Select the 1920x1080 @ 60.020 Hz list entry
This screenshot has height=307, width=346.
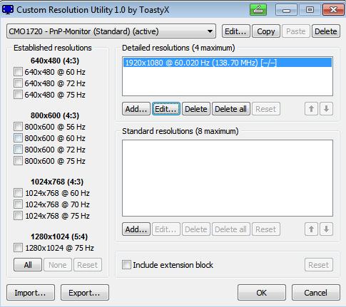(x=228, y=63)
